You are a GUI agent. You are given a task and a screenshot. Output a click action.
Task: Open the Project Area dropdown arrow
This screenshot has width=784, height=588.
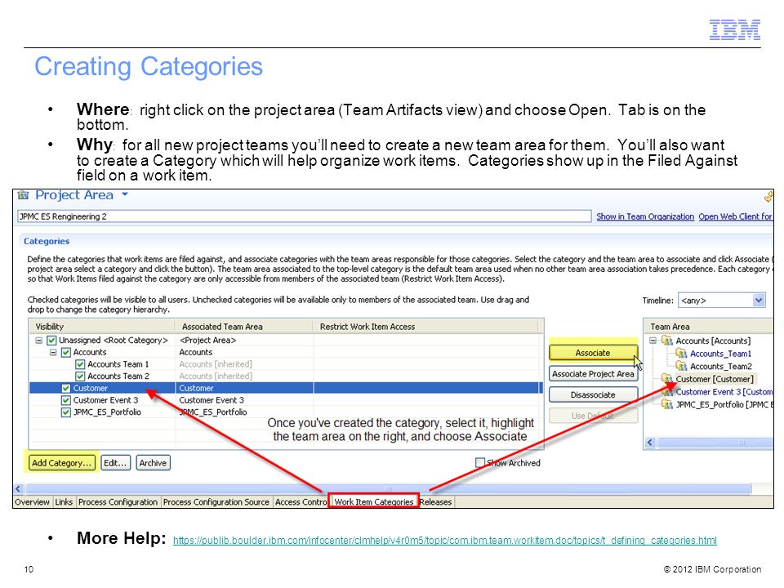[125, 194]
